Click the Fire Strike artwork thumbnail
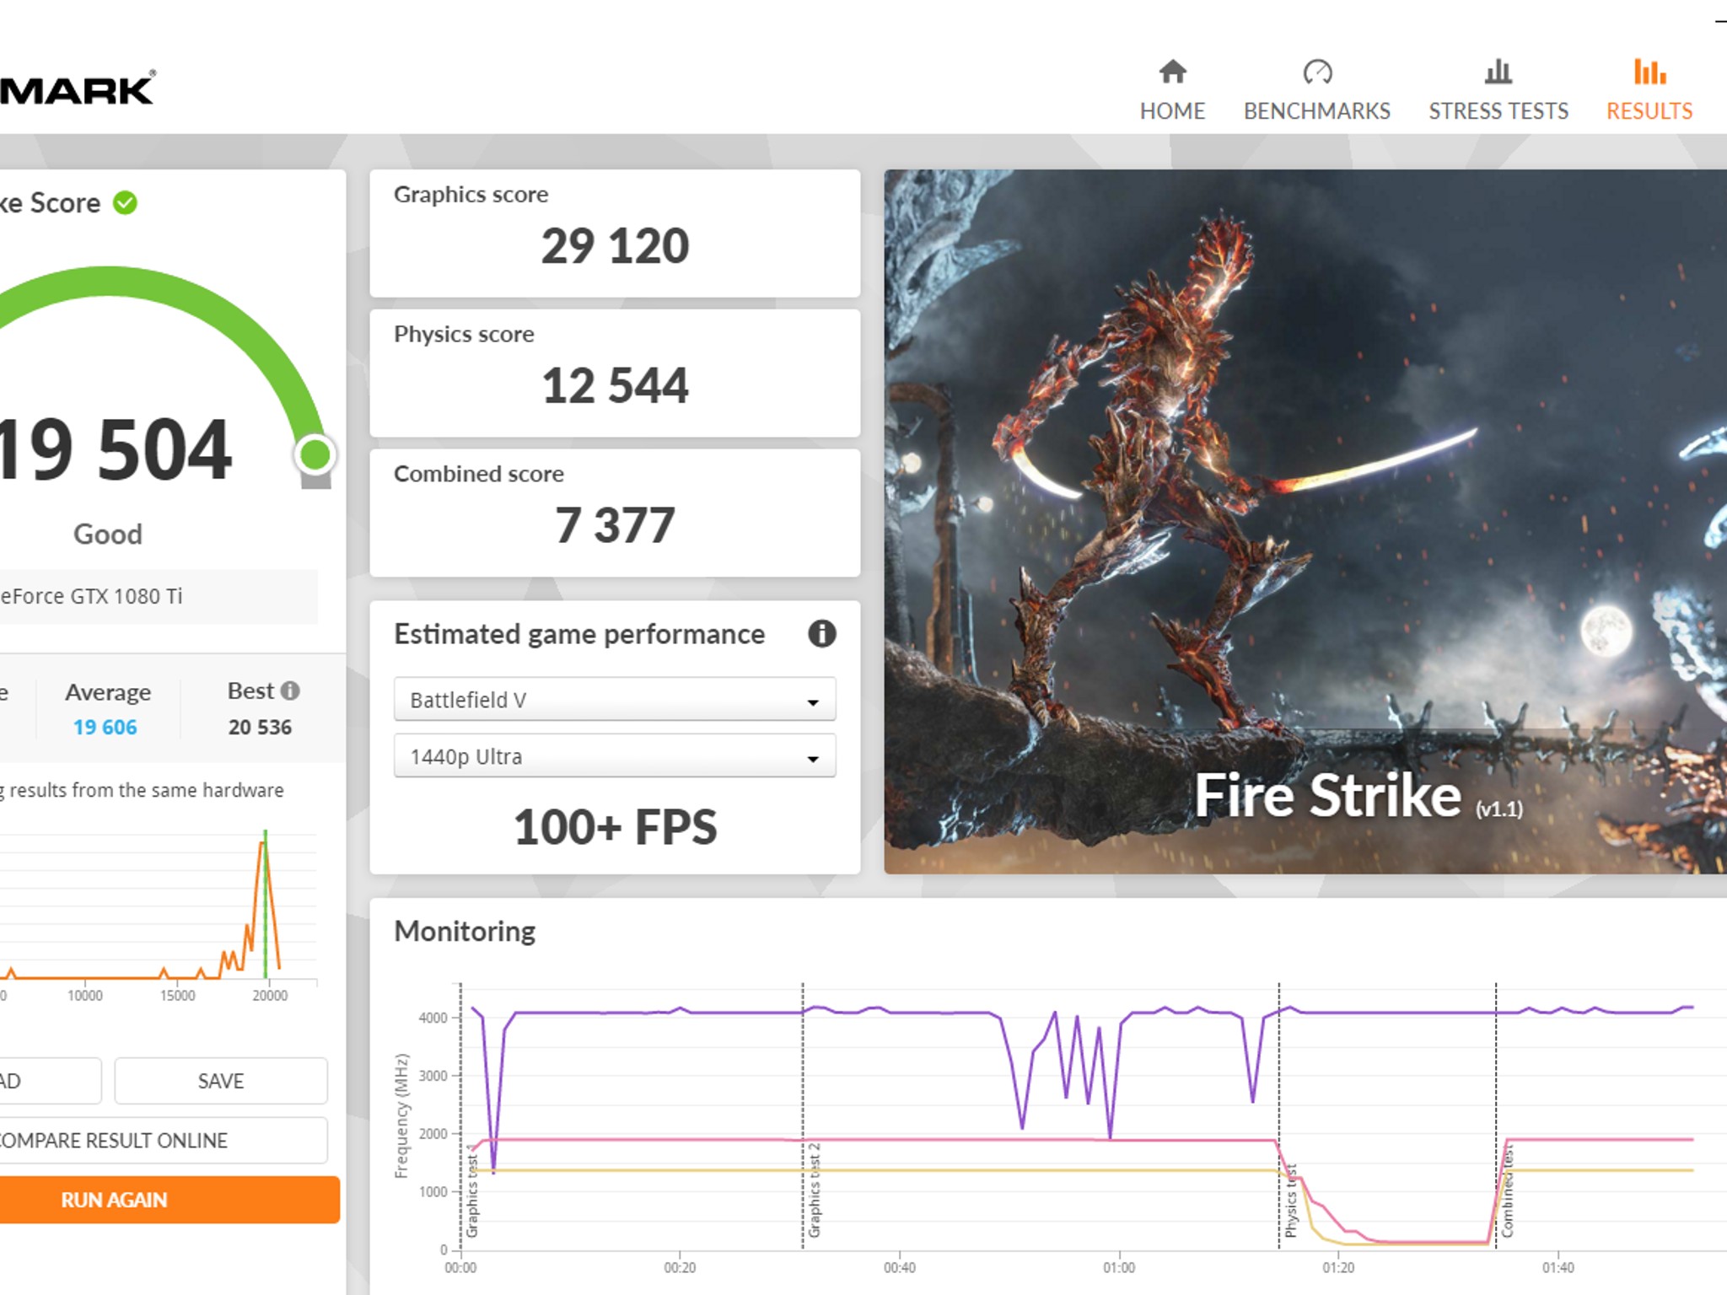The width and height of the screenshot is (1727, 1295). pos(1304,521)
